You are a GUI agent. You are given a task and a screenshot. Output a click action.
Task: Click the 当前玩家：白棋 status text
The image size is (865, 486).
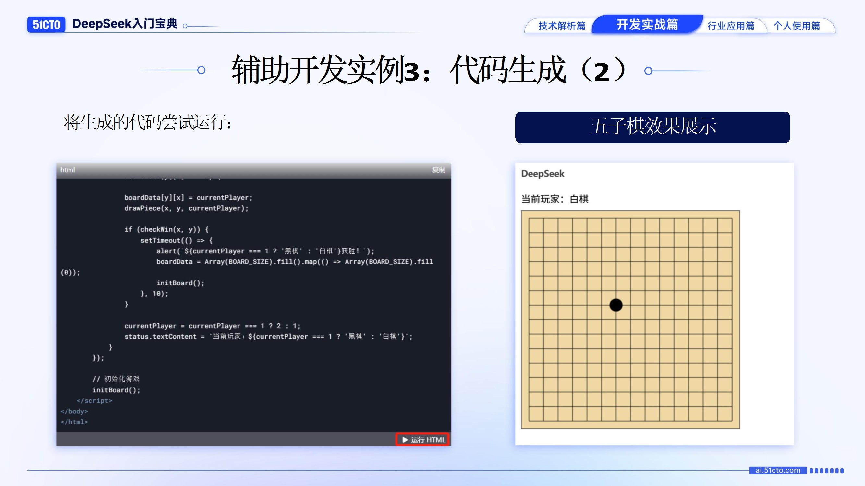554,199
